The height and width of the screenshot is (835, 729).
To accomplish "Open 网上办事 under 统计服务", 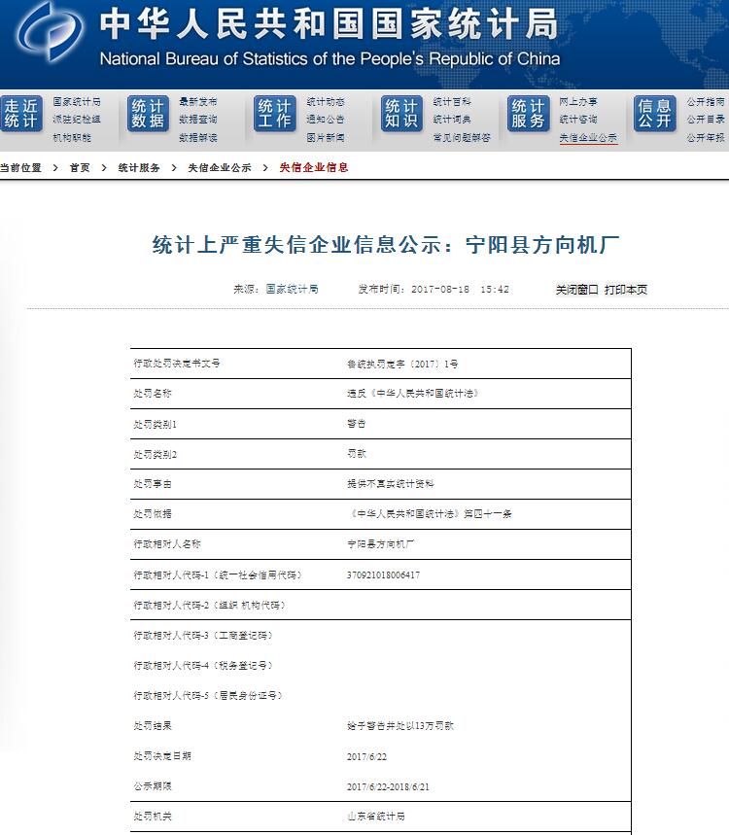I will 578,102.
